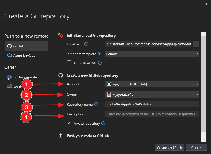Screen dimensions: 211x154
Task: Click the Repository name info icon
Action: (96, 104)
